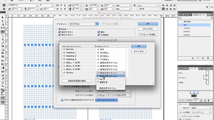Toggle the 縦中横 checkbox in control bar

[137, 9]
